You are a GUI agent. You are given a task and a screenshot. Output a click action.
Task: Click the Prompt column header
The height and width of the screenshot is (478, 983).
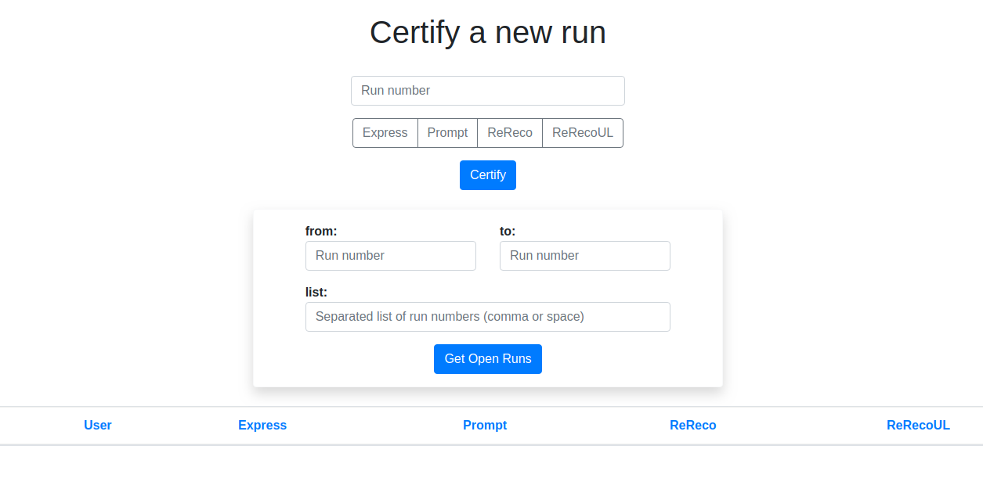click(x=485, y=426)
